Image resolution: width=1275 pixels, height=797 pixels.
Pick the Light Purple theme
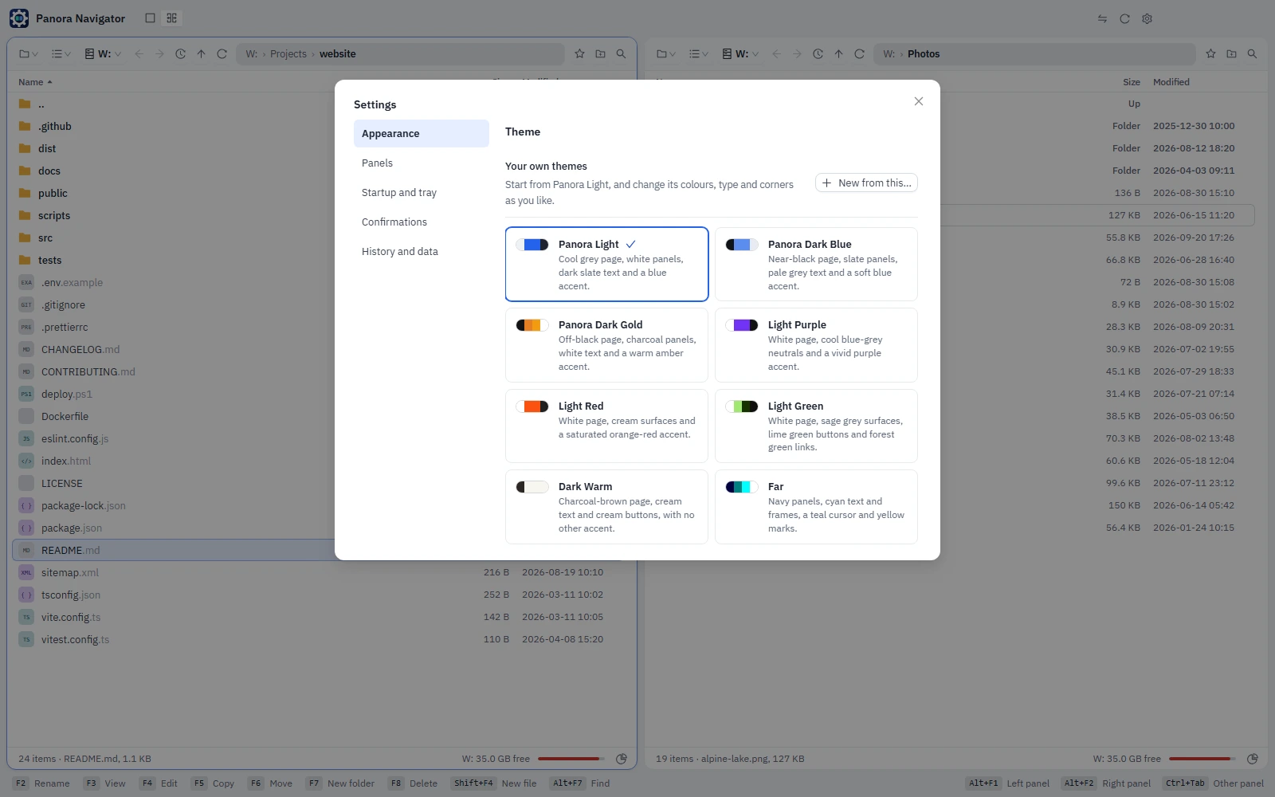pos(816,345)
